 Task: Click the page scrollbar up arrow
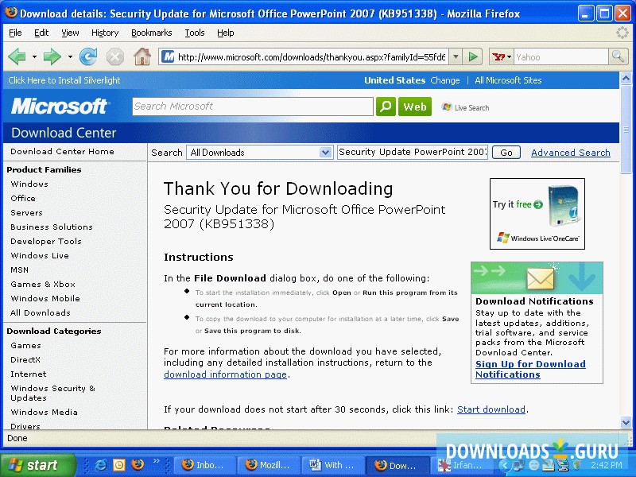626,78
